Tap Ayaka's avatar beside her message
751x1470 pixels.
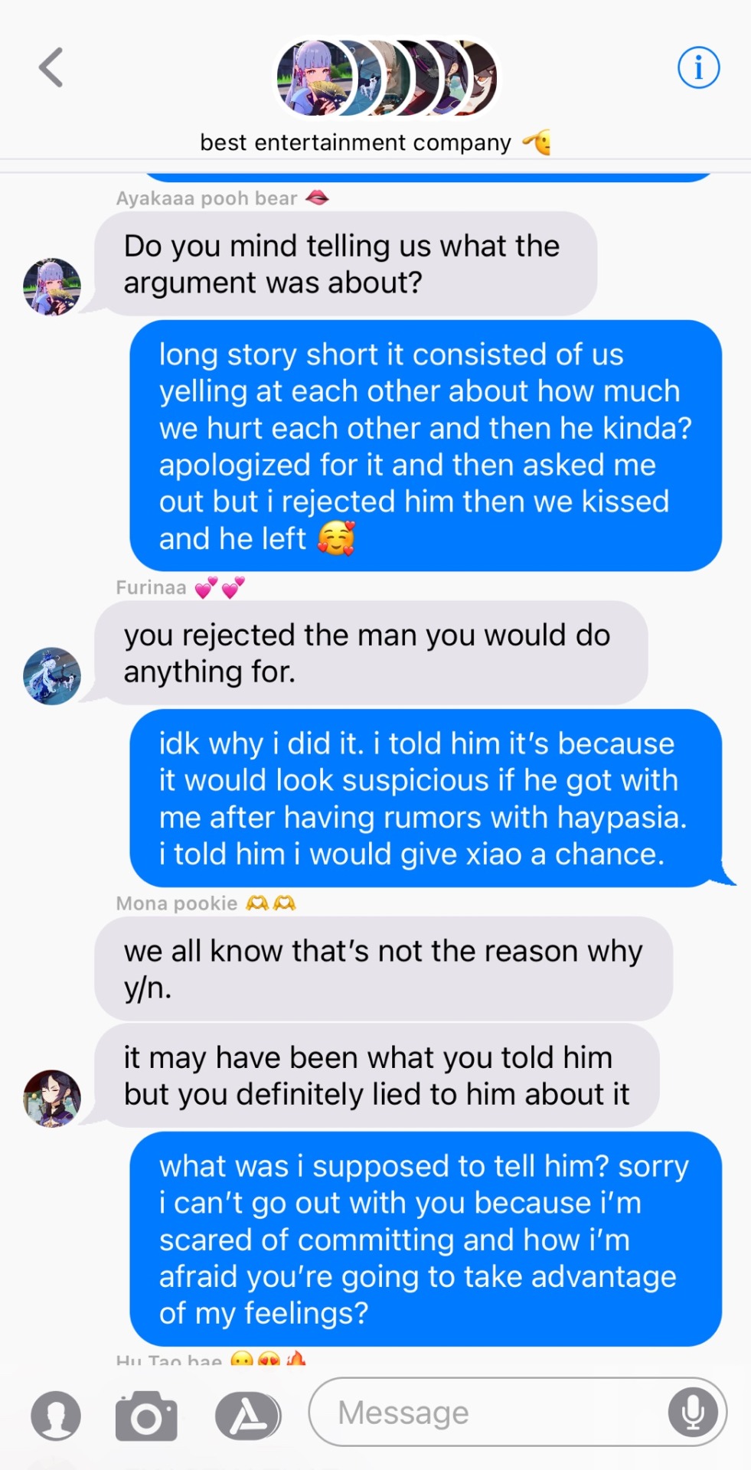click(52, 287)
